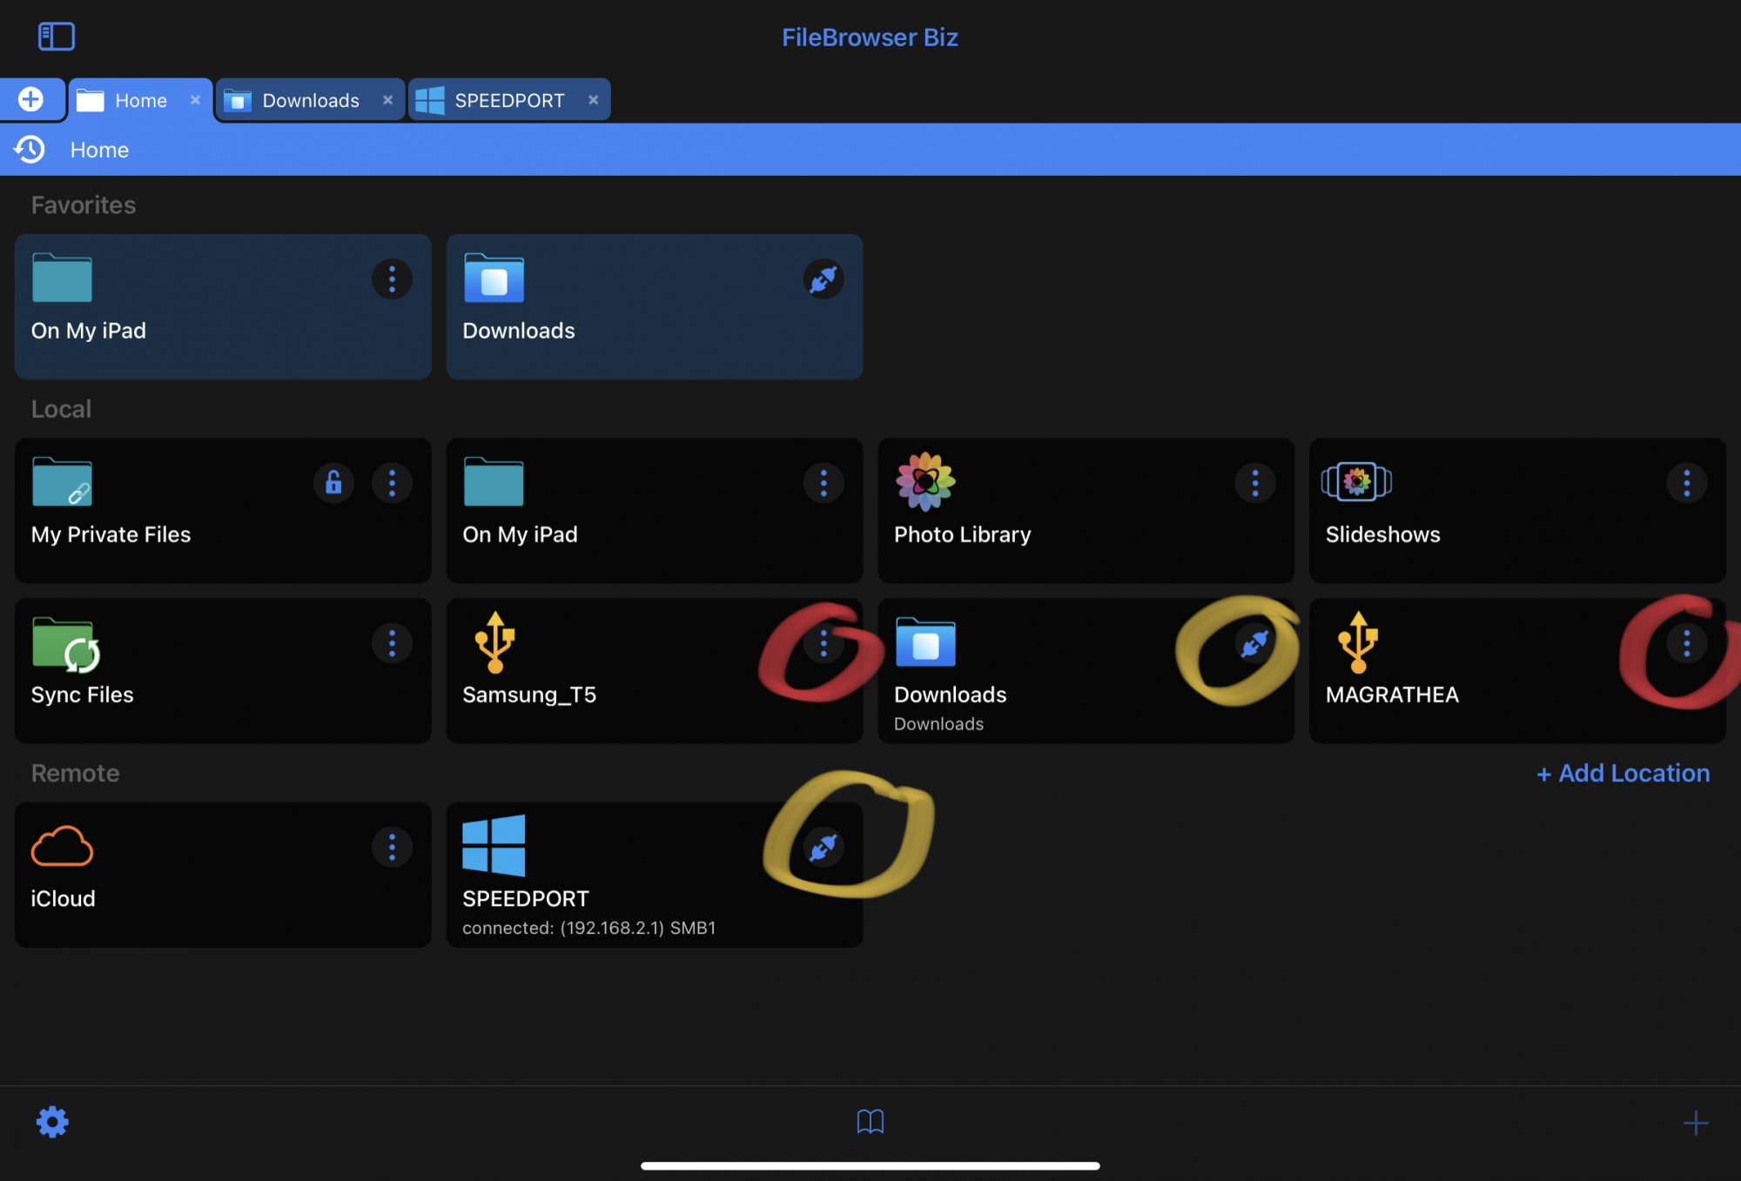Open settings gear icon
1741x1181 pixels.
[x=52, y=1122]
